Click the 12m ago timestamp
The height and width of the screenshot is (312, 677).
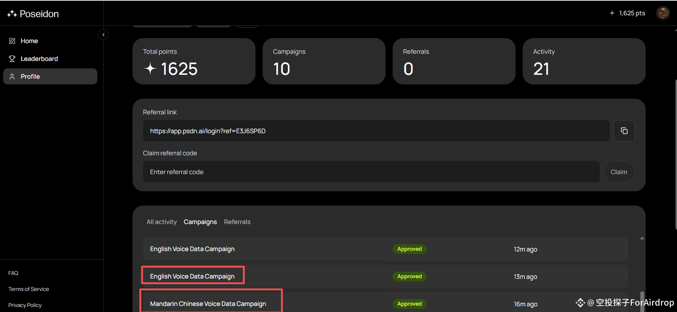(525, 249)
